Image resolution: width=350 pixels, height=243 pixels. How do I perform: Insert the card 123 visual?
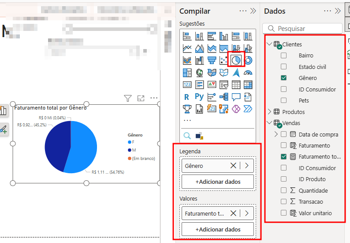187,84
